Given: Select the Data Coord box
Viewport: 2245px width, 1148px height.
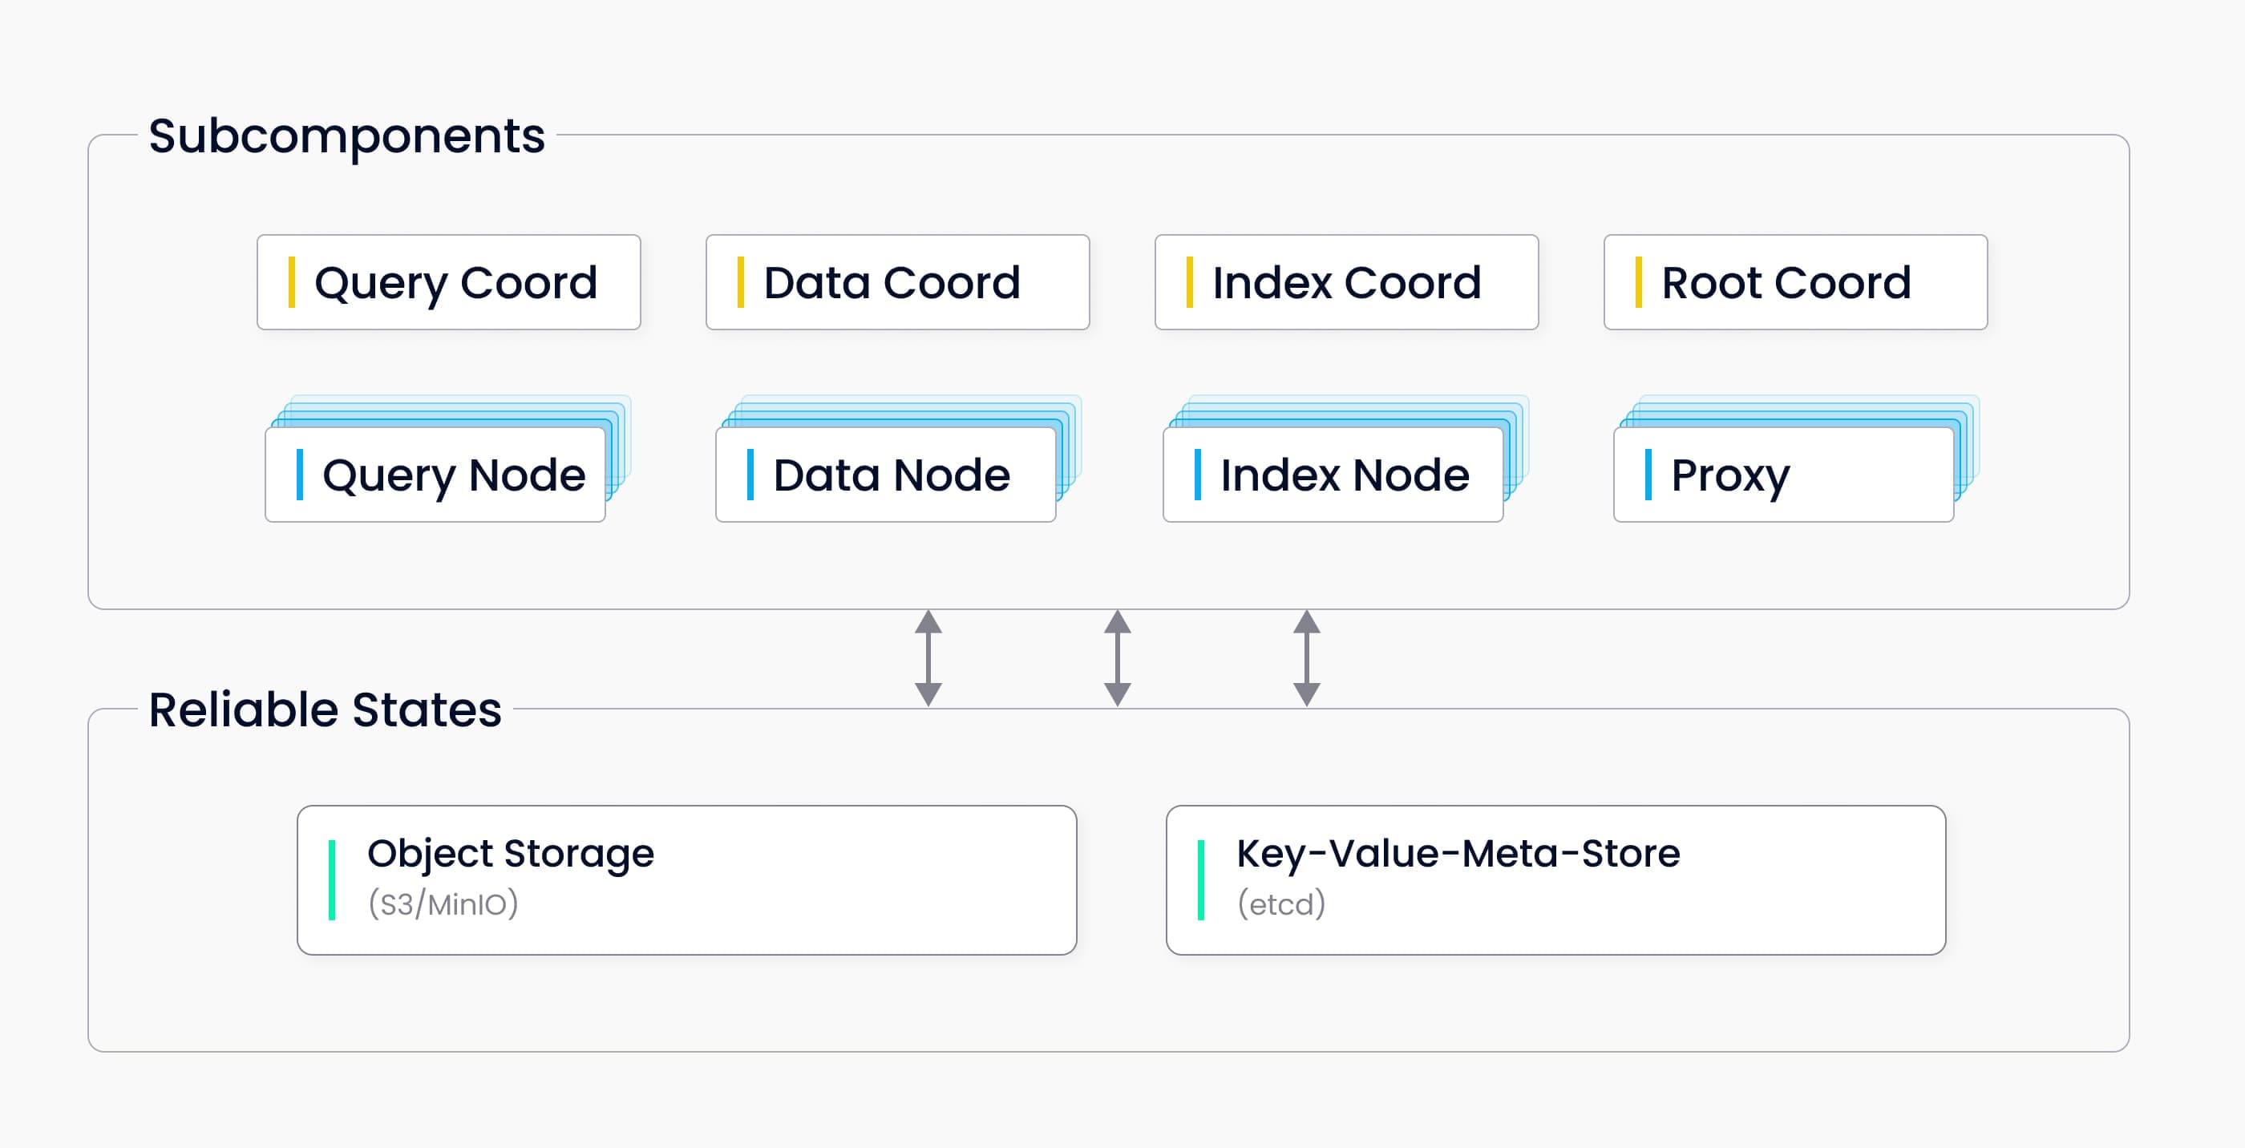Looking at the screenshot, I should [x=898, y=282].
